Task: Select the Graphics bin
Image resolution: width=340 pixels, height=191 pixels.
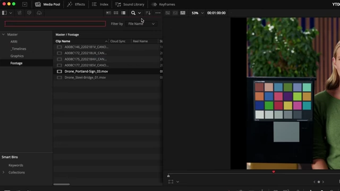Action: (x=17, y=56)
